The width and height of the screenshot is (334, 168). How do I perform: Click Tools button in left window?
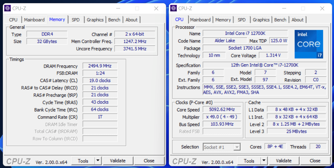tap(83, 161)
